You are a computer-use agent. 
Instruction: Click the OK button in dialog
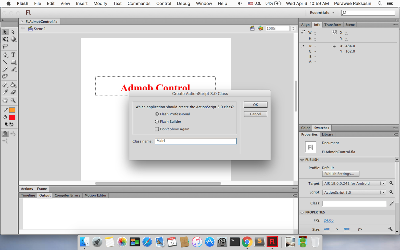pos(255,105)
